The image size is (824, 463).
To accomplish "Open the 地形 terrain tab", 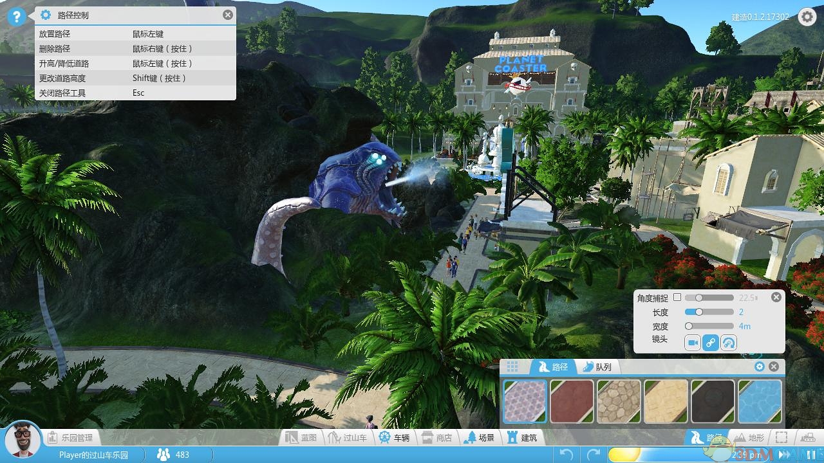I will (x=749, y=438).
